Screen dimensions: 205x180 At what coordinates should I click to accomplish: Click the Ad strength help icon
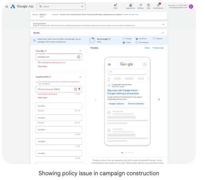pos(110,39)
